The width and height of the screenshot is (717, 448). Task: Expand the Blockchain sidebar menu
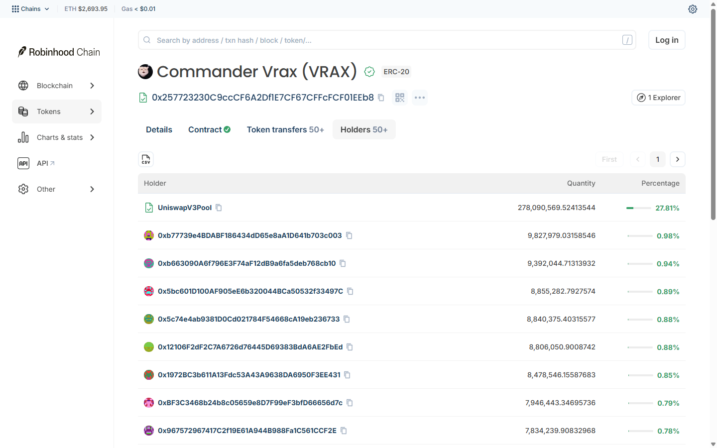click(x=57, y=86)
